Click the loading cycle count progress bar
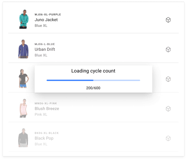187x160 pixels. (93, 80)
